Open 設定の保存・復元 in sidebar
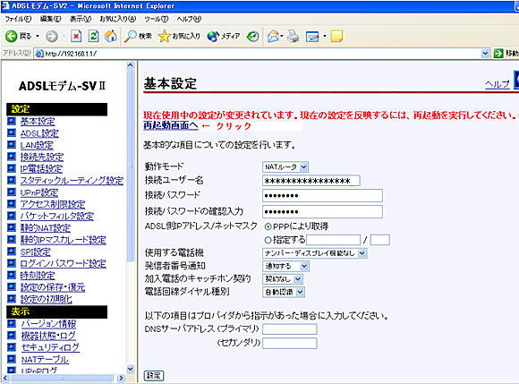The image size is (519, 384). click(53, 287)
